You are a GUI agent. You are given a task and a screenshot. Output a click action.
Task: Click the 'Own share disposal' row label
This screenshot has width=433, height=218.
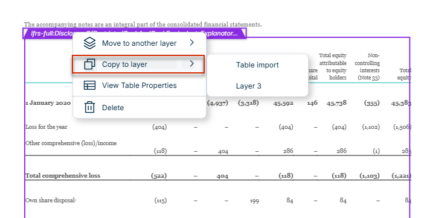click(51, 201)
